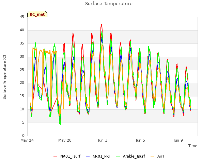Screen dimensions: 218x163
Task: Click the 10 y-axis tick label
Action: [x=22, y=109]
